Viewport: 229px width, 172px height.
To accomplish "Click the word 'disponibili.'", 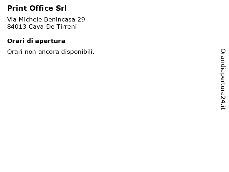I will [x=78, y=52].
